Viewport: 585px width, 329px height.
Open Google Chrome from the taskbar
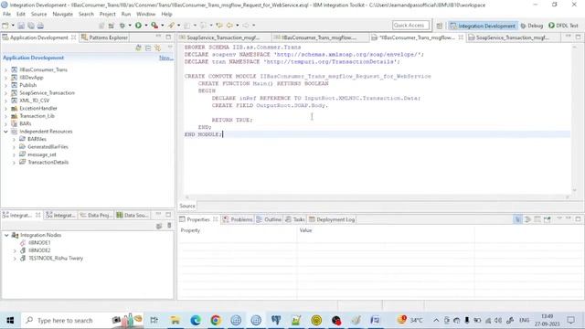pyautogui.click(x=216, y=320)
